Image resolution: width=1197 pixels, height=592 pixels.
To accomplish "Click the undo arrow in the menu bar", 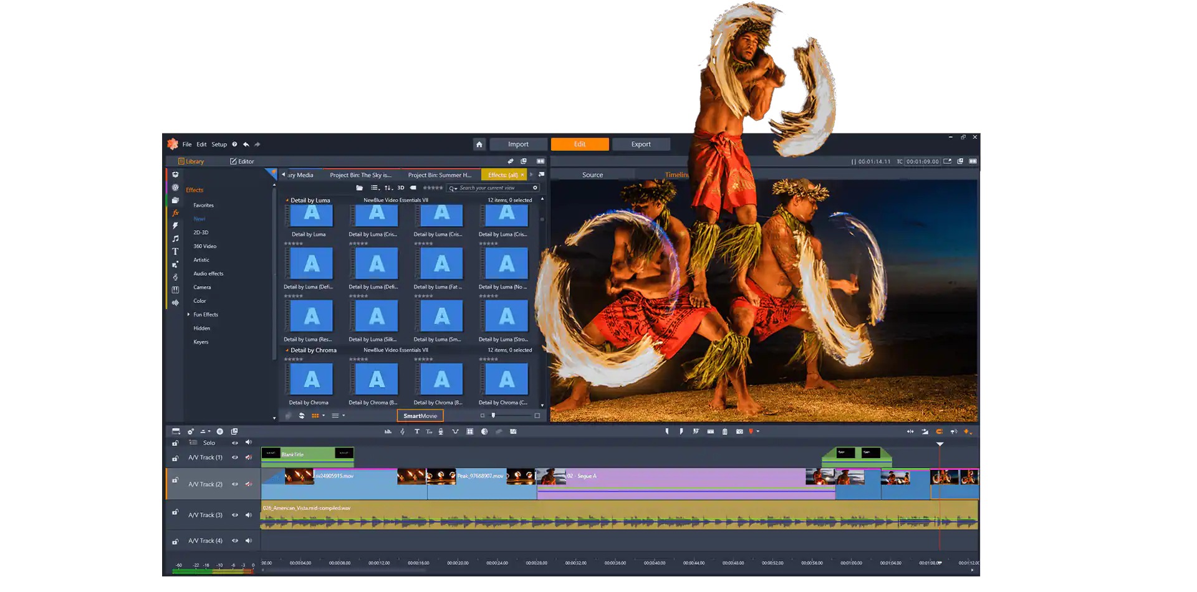I will point(246,145).
